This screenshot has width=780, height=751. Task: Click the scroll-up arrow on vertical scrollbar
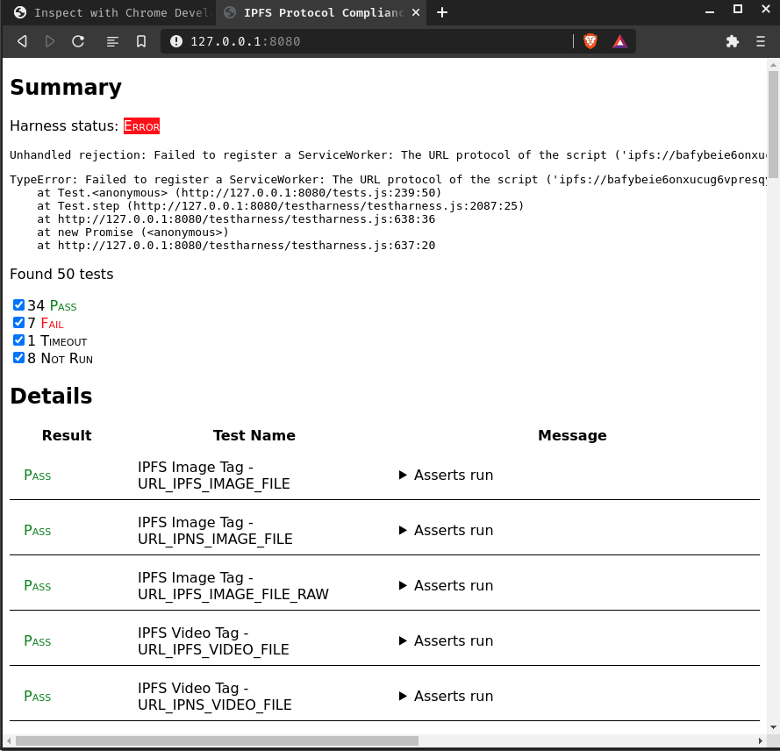point(773,65)
